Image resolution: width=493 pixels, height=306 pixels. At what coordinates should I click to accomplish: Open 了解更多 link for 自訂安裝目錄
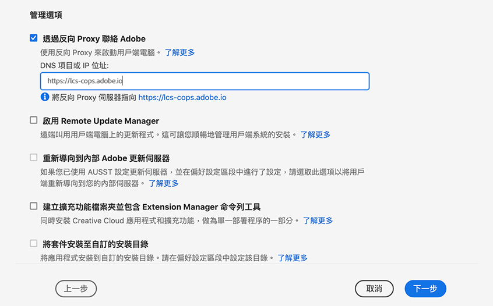point(293,258)
